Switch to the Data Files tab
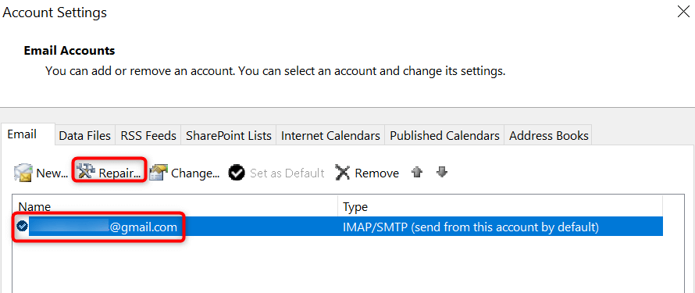The width and height of the screenshot is (695, 293). (x=84, y=136)
